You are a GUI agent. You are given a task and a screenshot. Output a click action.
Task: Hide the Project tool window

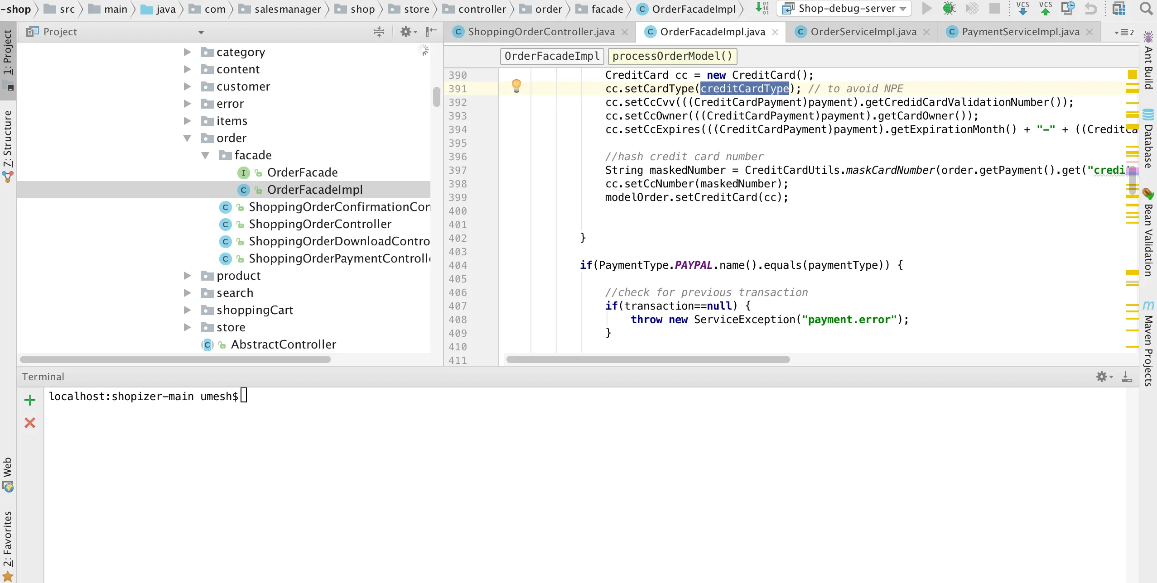point(431,31)
